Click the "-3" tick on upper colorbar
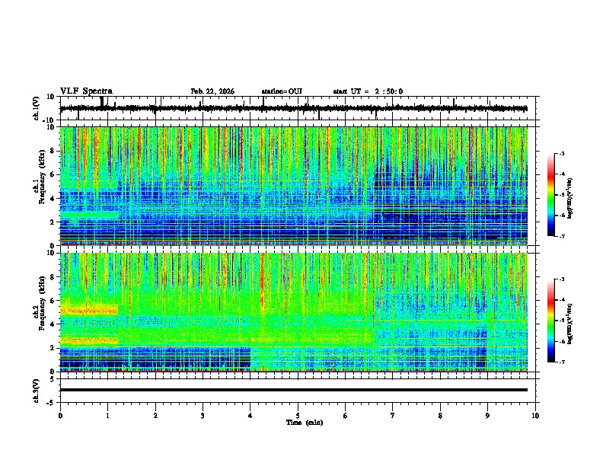Viewport: 603px width, 466px height. 561,153
